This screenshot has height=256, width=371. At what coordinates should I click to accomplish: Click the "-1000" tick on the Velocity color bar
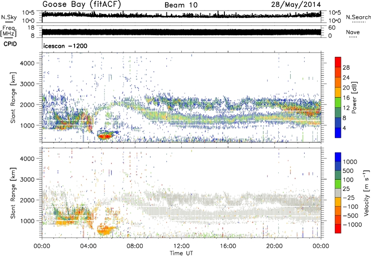(x=352, y=225)
